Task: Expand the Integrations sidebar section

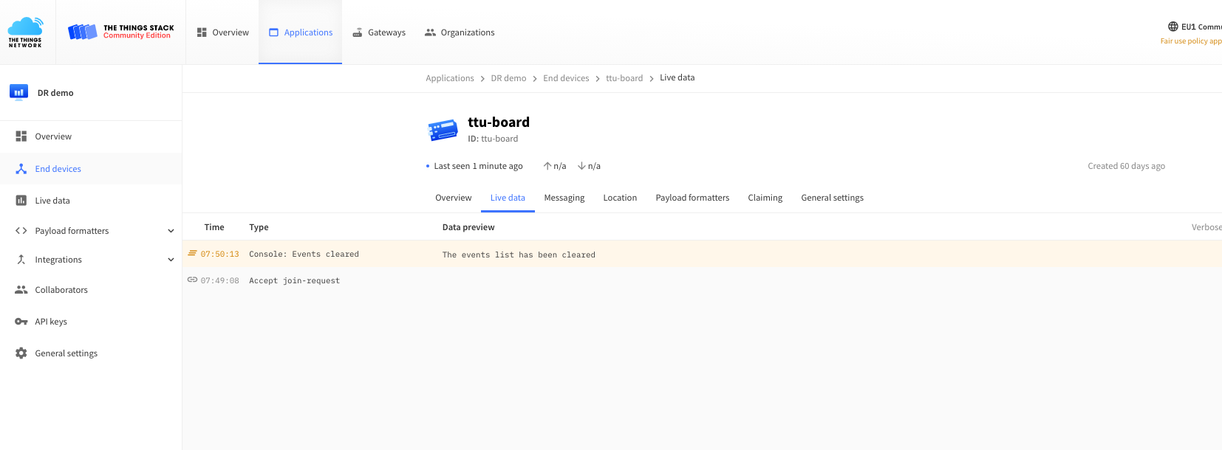Action: coord(171,260)
